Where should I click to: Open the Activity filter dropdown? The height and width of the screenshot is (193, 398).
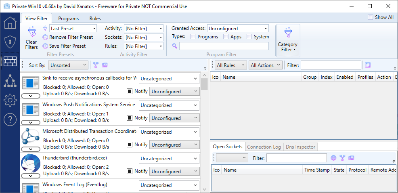[x=143, y=28]
